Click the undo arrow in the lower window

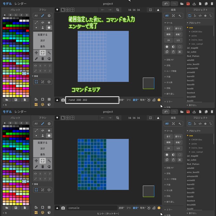pyautogui.click(x=166, y=112)
